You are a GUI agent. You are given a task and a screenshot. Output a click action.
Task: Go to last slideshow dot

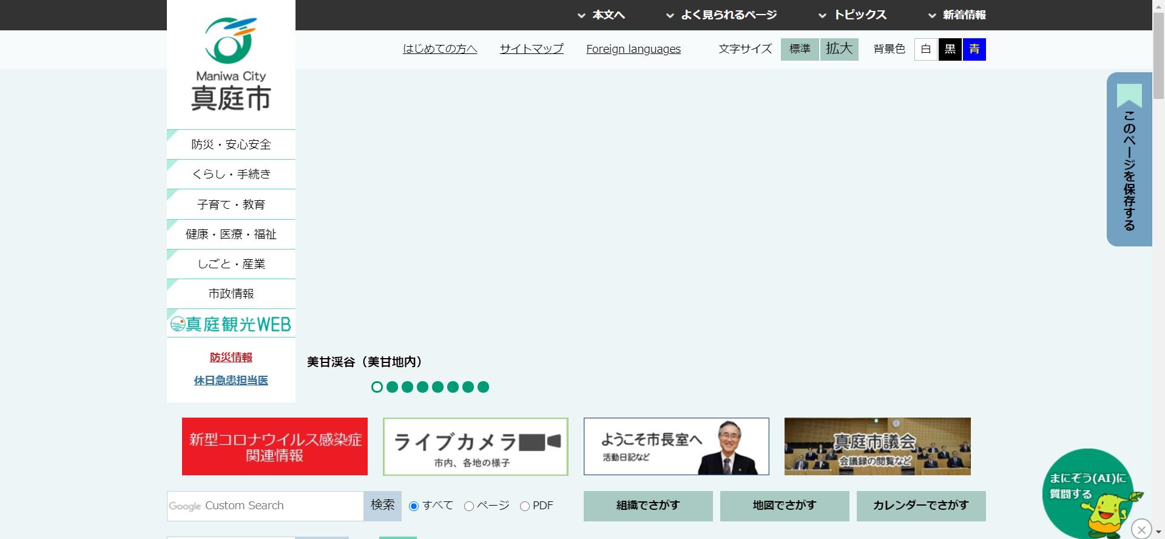pyautogui.click(x=483, y=387)
